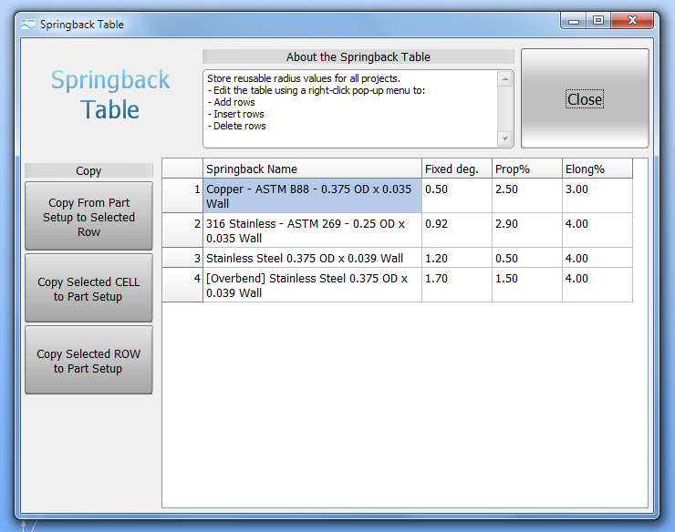Screen dimensions: 675x532
Task: Click the Fixed deg. column header
Action: click(456, 169)
